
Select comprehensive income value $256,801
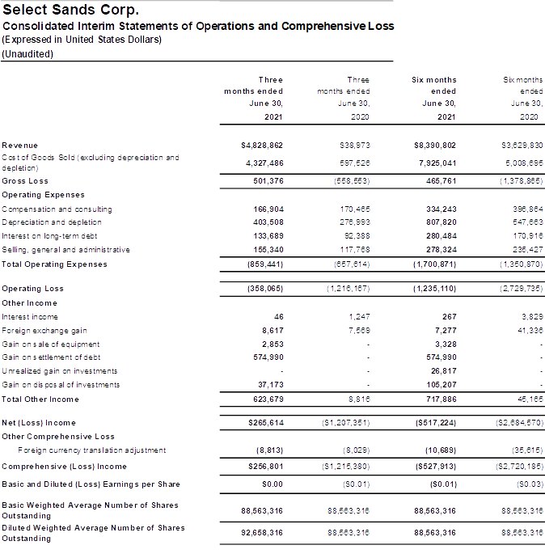click(x=266, y=467)
